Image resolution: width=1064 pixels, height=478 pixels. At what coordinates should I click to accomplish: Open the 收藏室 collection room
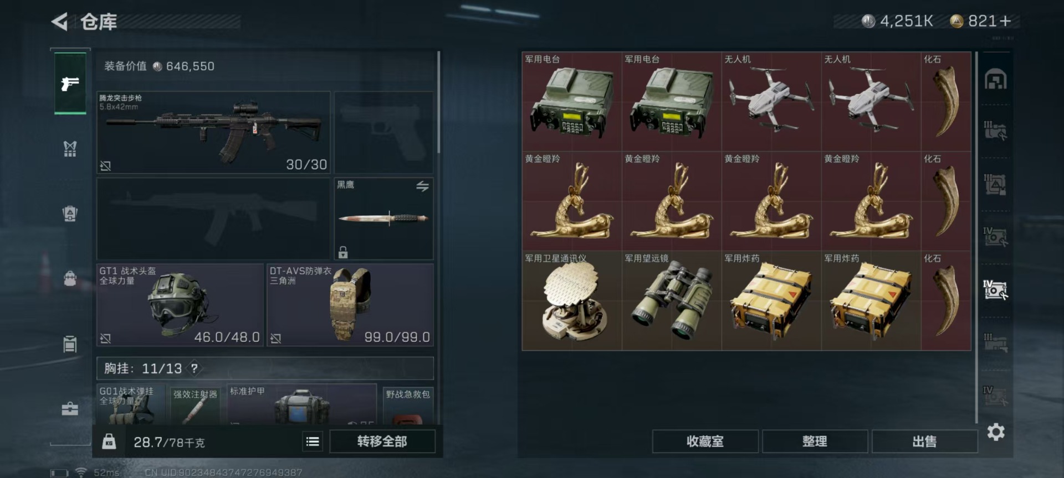tap(705, 441)
